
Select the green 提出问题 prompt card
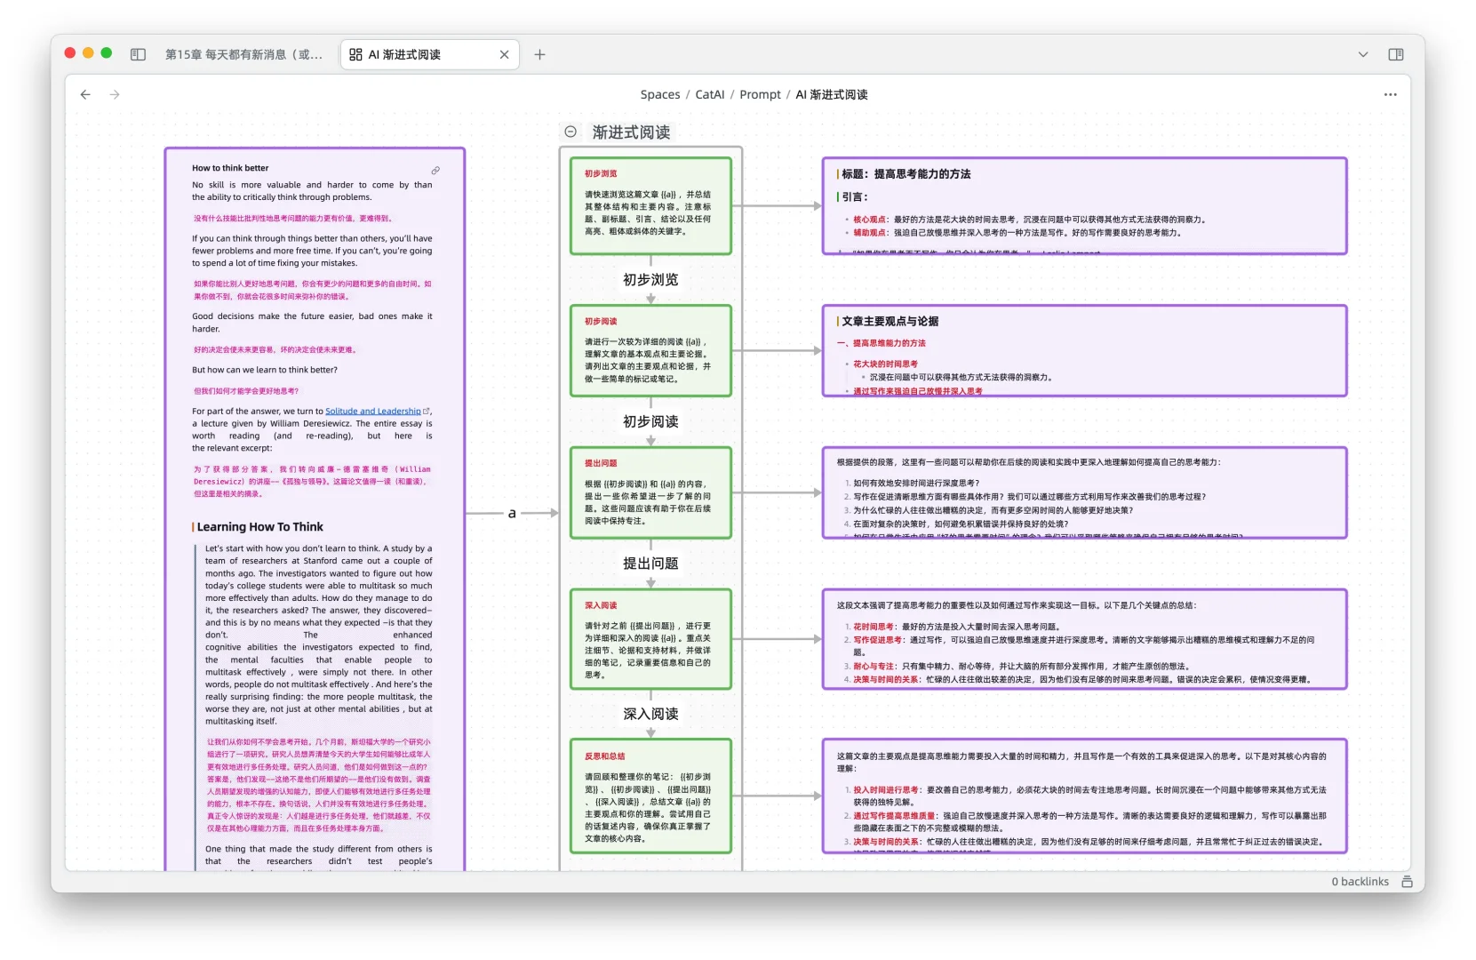pyautogui.click(x=650, y=492)
